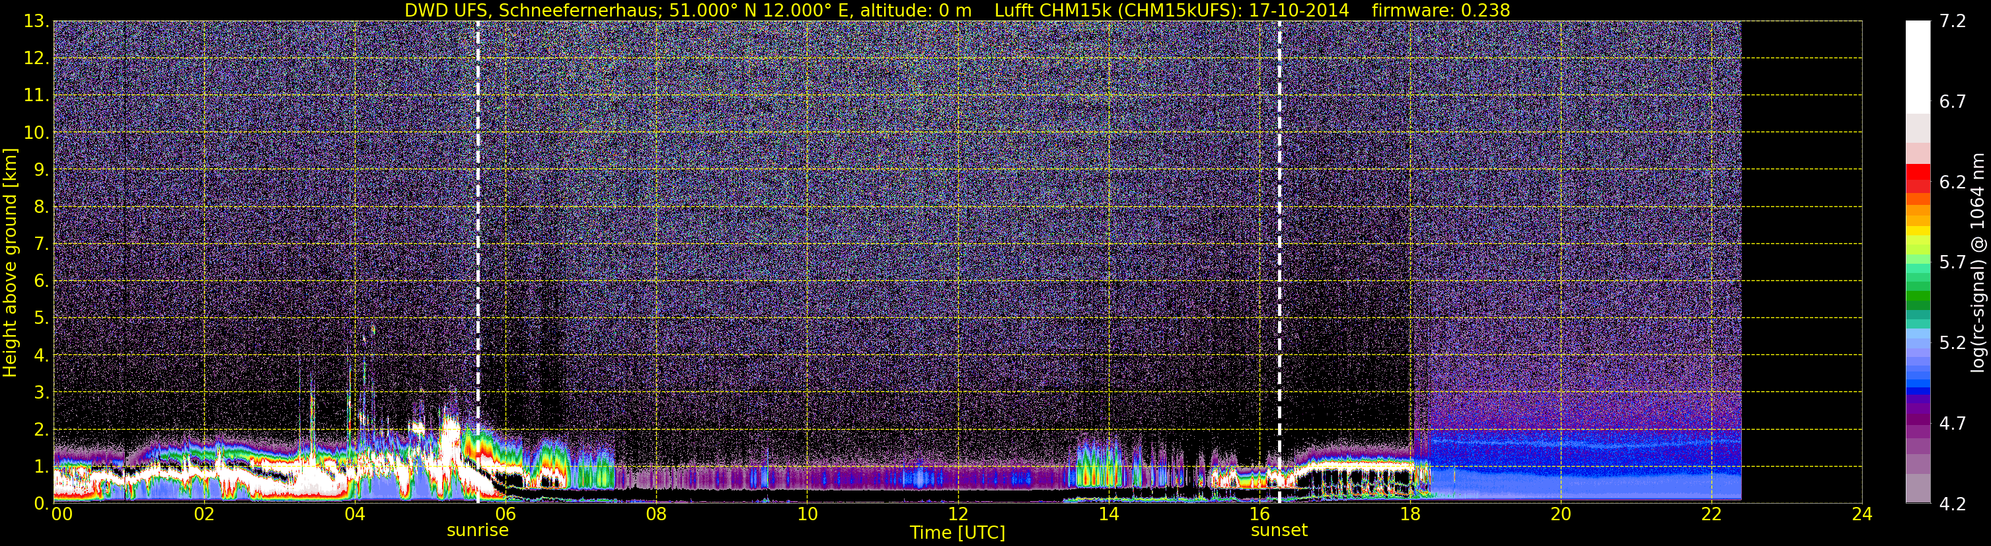Click the 'sunset' label below the time axis
The width and height of the screenshot is (1991, 546).
pyautogui.click(x=1279, y=531)
